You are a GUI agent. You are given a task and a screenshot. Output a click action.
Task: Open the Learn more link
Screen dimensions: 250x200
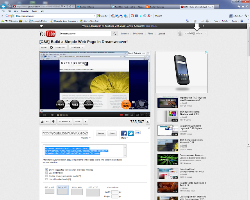point(151,26)
